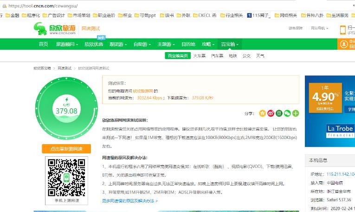Open the 广告设计 bookmark folder
Viewport: 355px width, 212px height.
click(54, 15)
